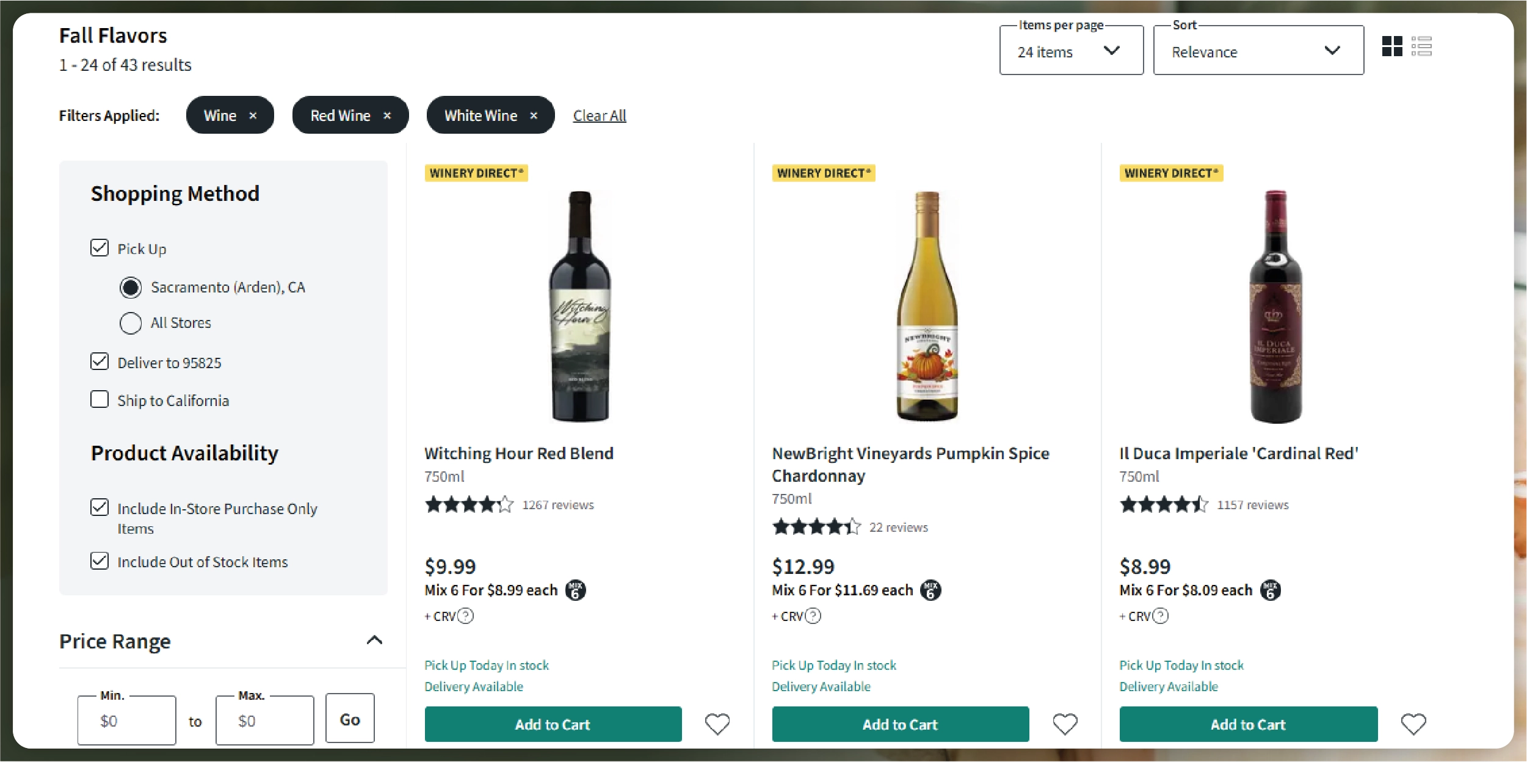Switch to list view layout

point(1421,46)
